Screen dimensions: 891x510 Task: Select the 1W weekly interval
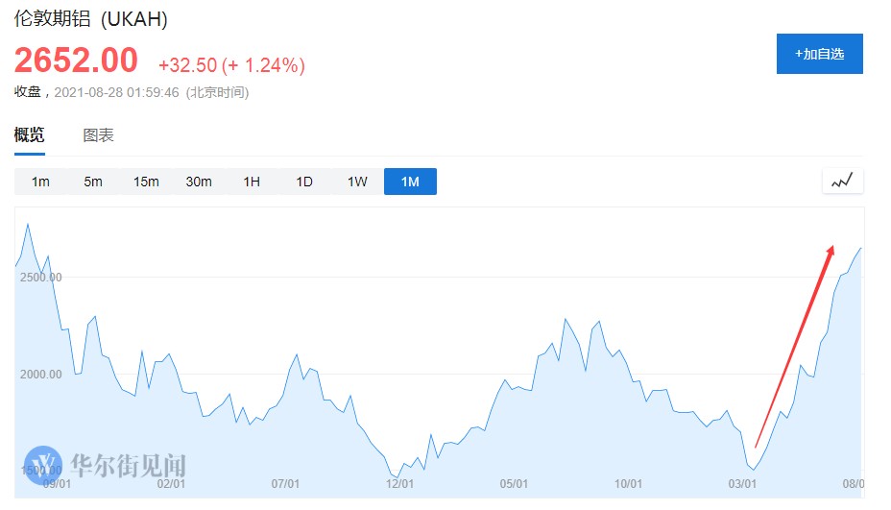pos(357,182)
